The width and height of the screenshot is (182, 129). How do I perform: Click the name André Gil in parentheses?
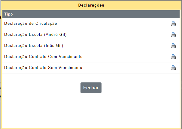click(x=56, y=35)
